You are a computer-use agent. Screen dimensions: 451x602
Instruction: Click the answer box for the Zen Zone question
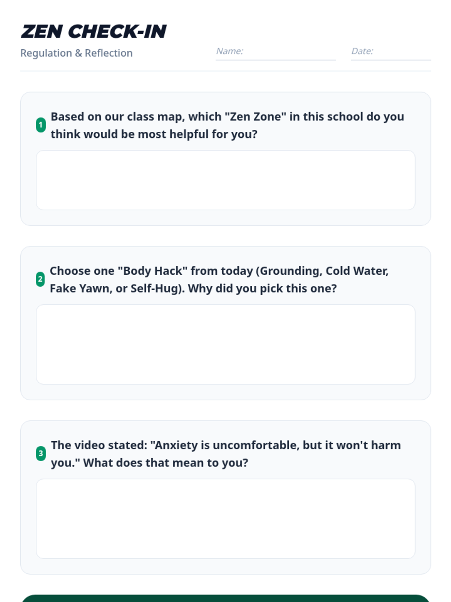225,180
